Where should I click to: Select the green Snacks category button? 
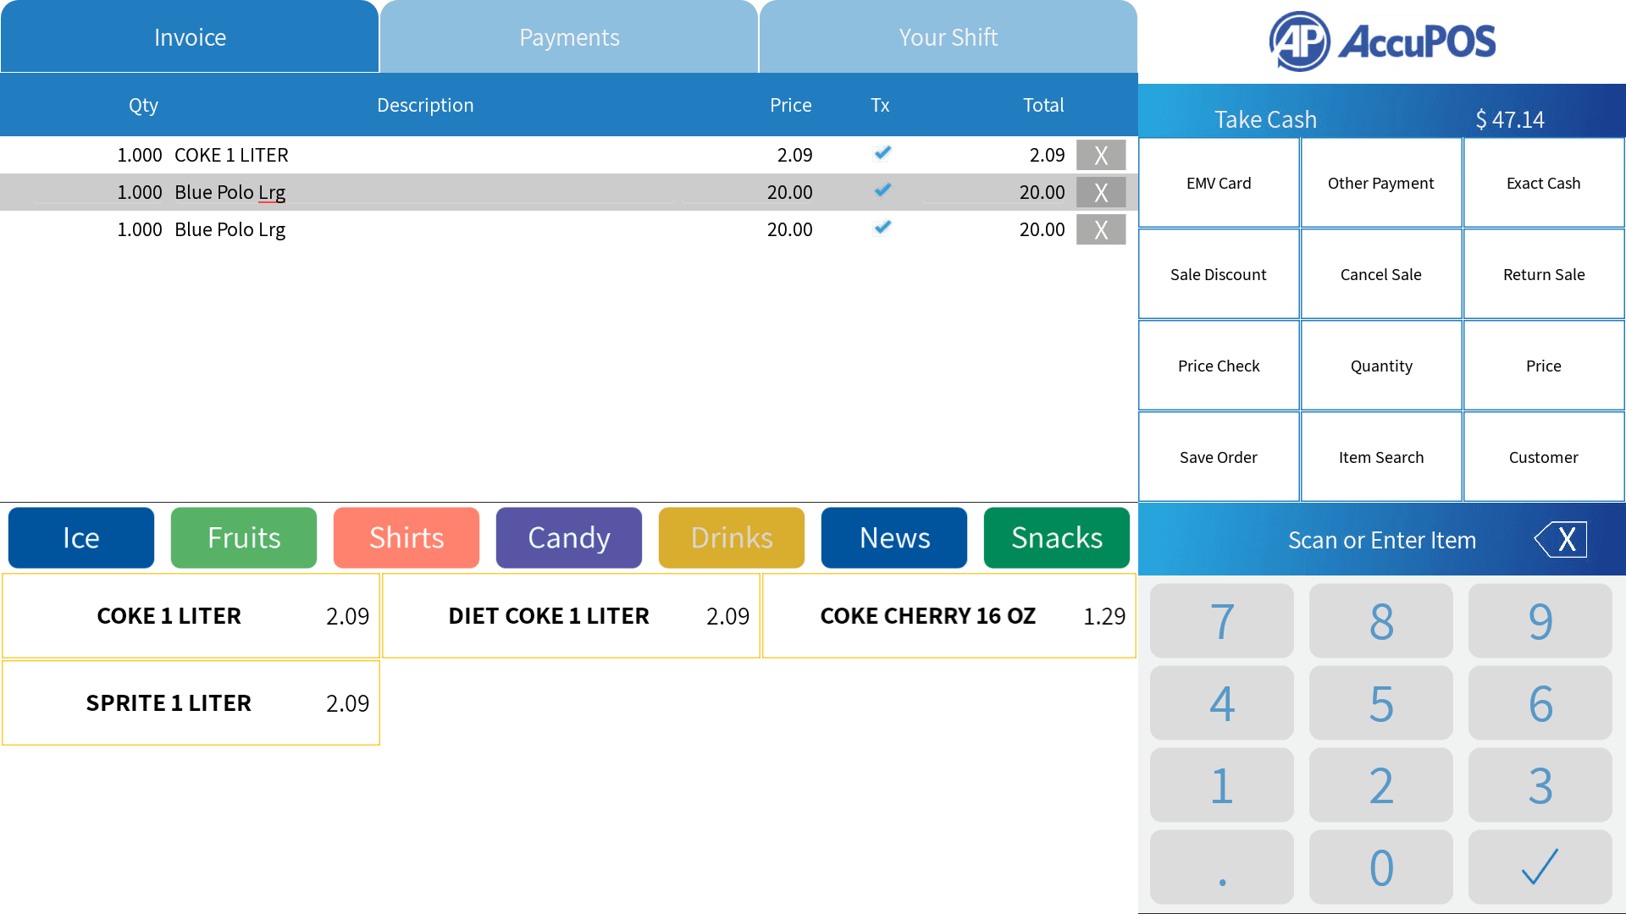coord(1057,537)
